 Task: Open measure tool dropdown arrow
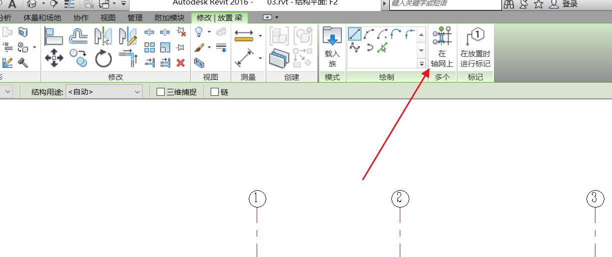tap(260, 36)
